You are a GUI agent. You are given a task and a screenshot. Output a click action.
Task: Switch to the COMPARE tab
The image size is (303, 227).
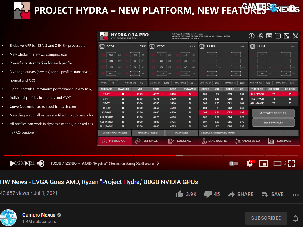tap(280, 141)
